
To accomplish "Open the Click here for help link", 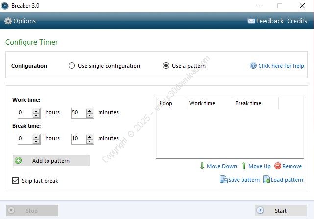I will tap(281, 66).
